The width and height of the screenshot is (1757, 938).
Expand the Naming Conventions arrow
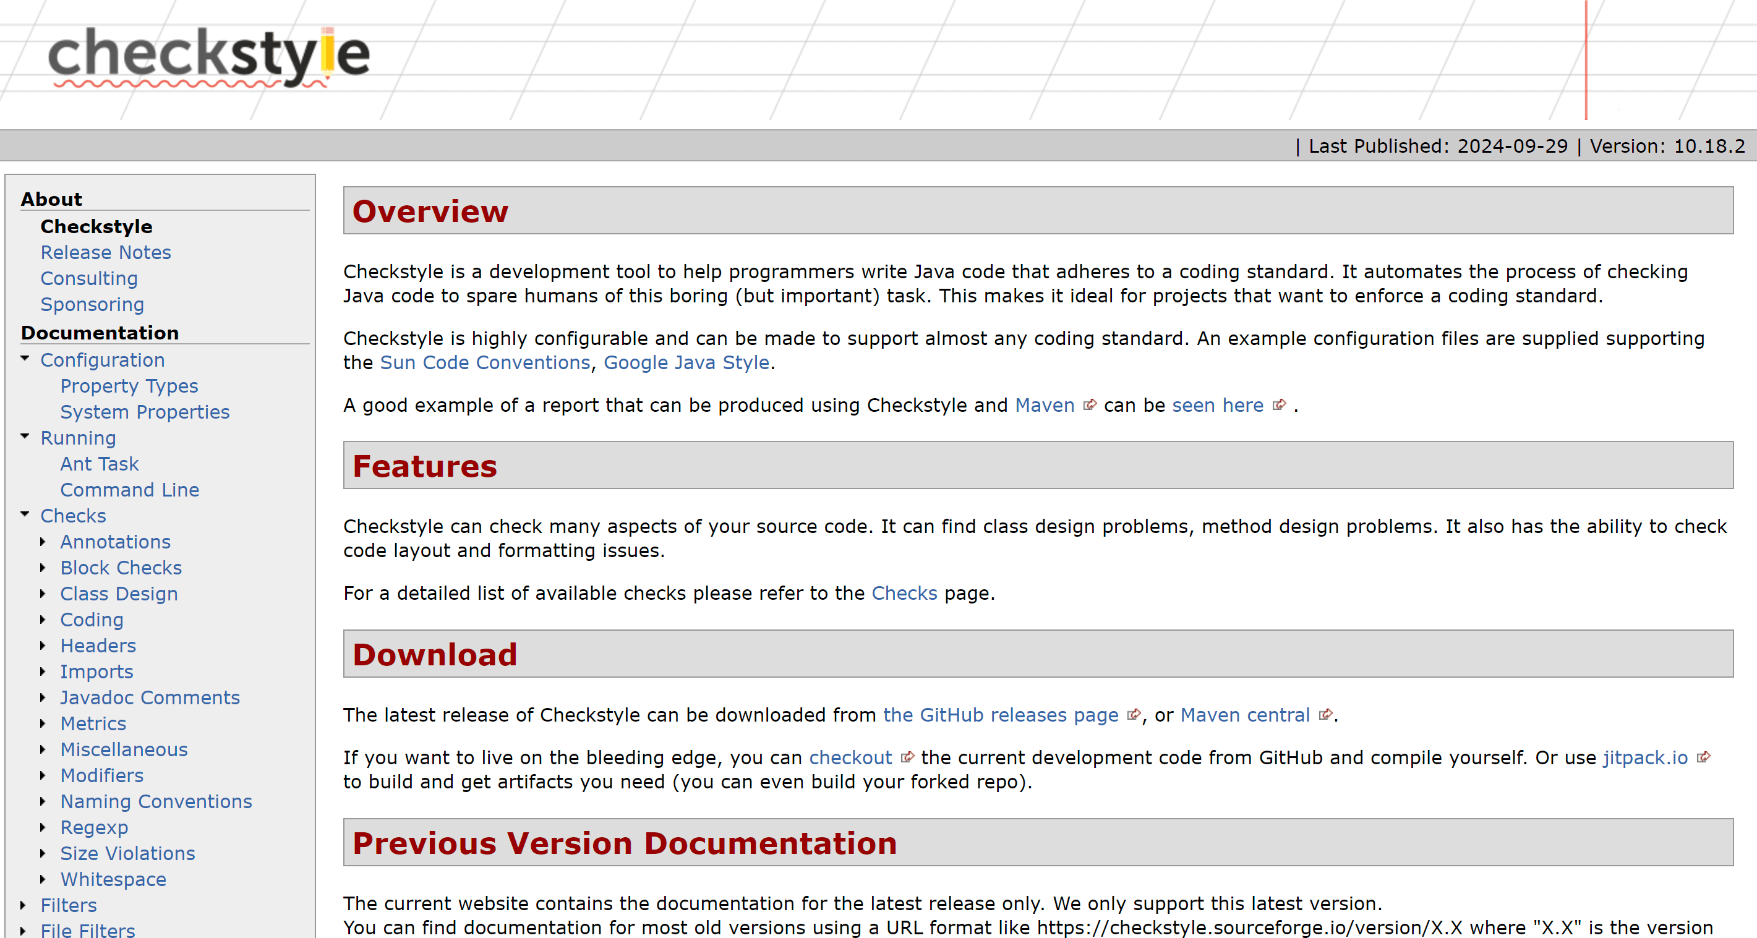pyautogui.click(x=43, y=801)
